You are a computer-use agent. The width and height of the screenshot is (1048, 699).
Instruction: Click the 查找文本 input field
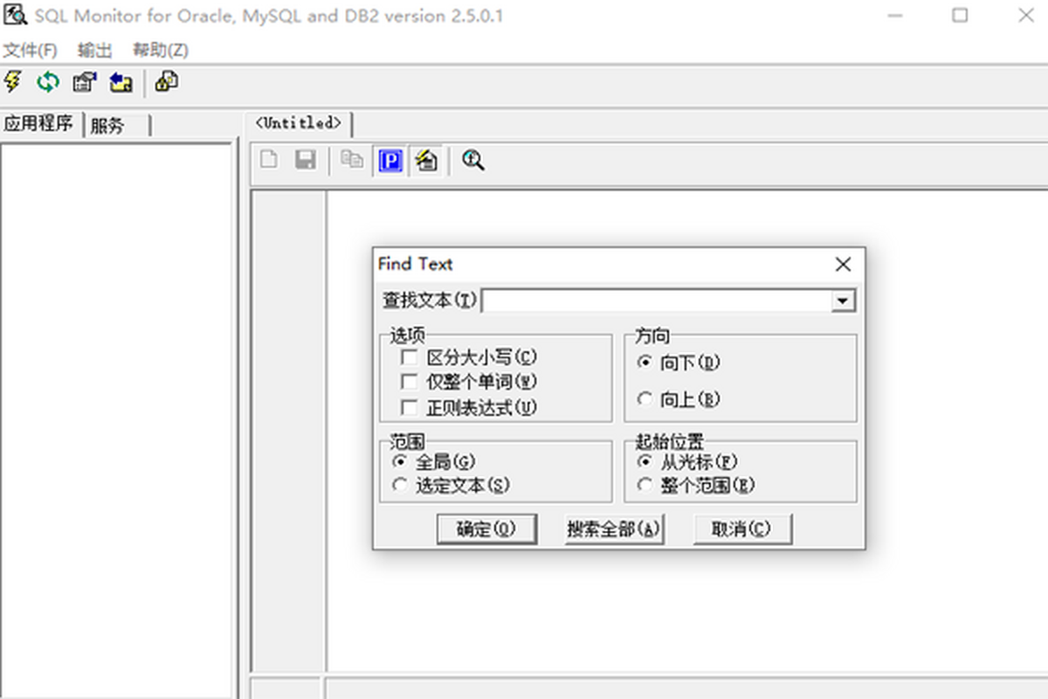click(656, 301)
